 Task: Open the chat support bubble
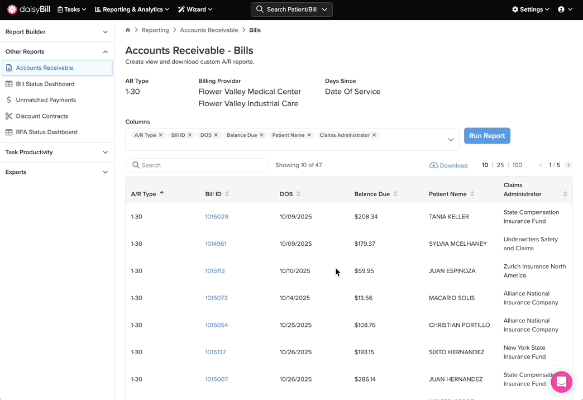point(561,382)
